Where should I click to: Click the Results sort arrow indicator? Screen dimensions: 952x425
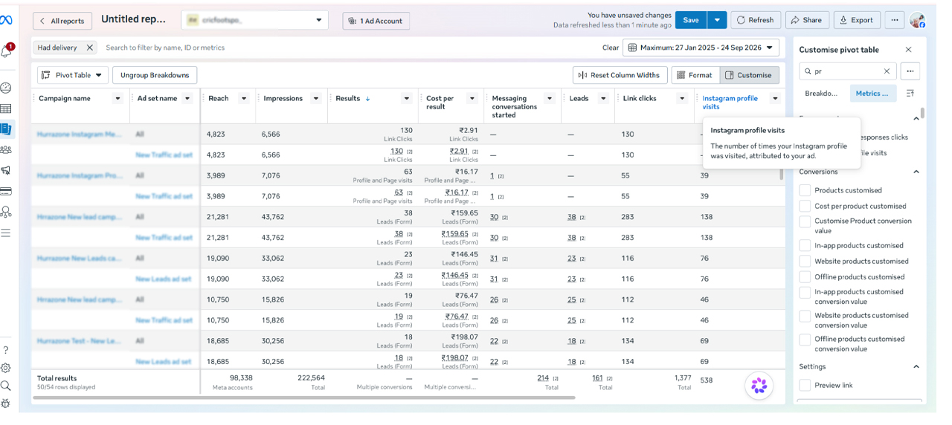(367, 99)
